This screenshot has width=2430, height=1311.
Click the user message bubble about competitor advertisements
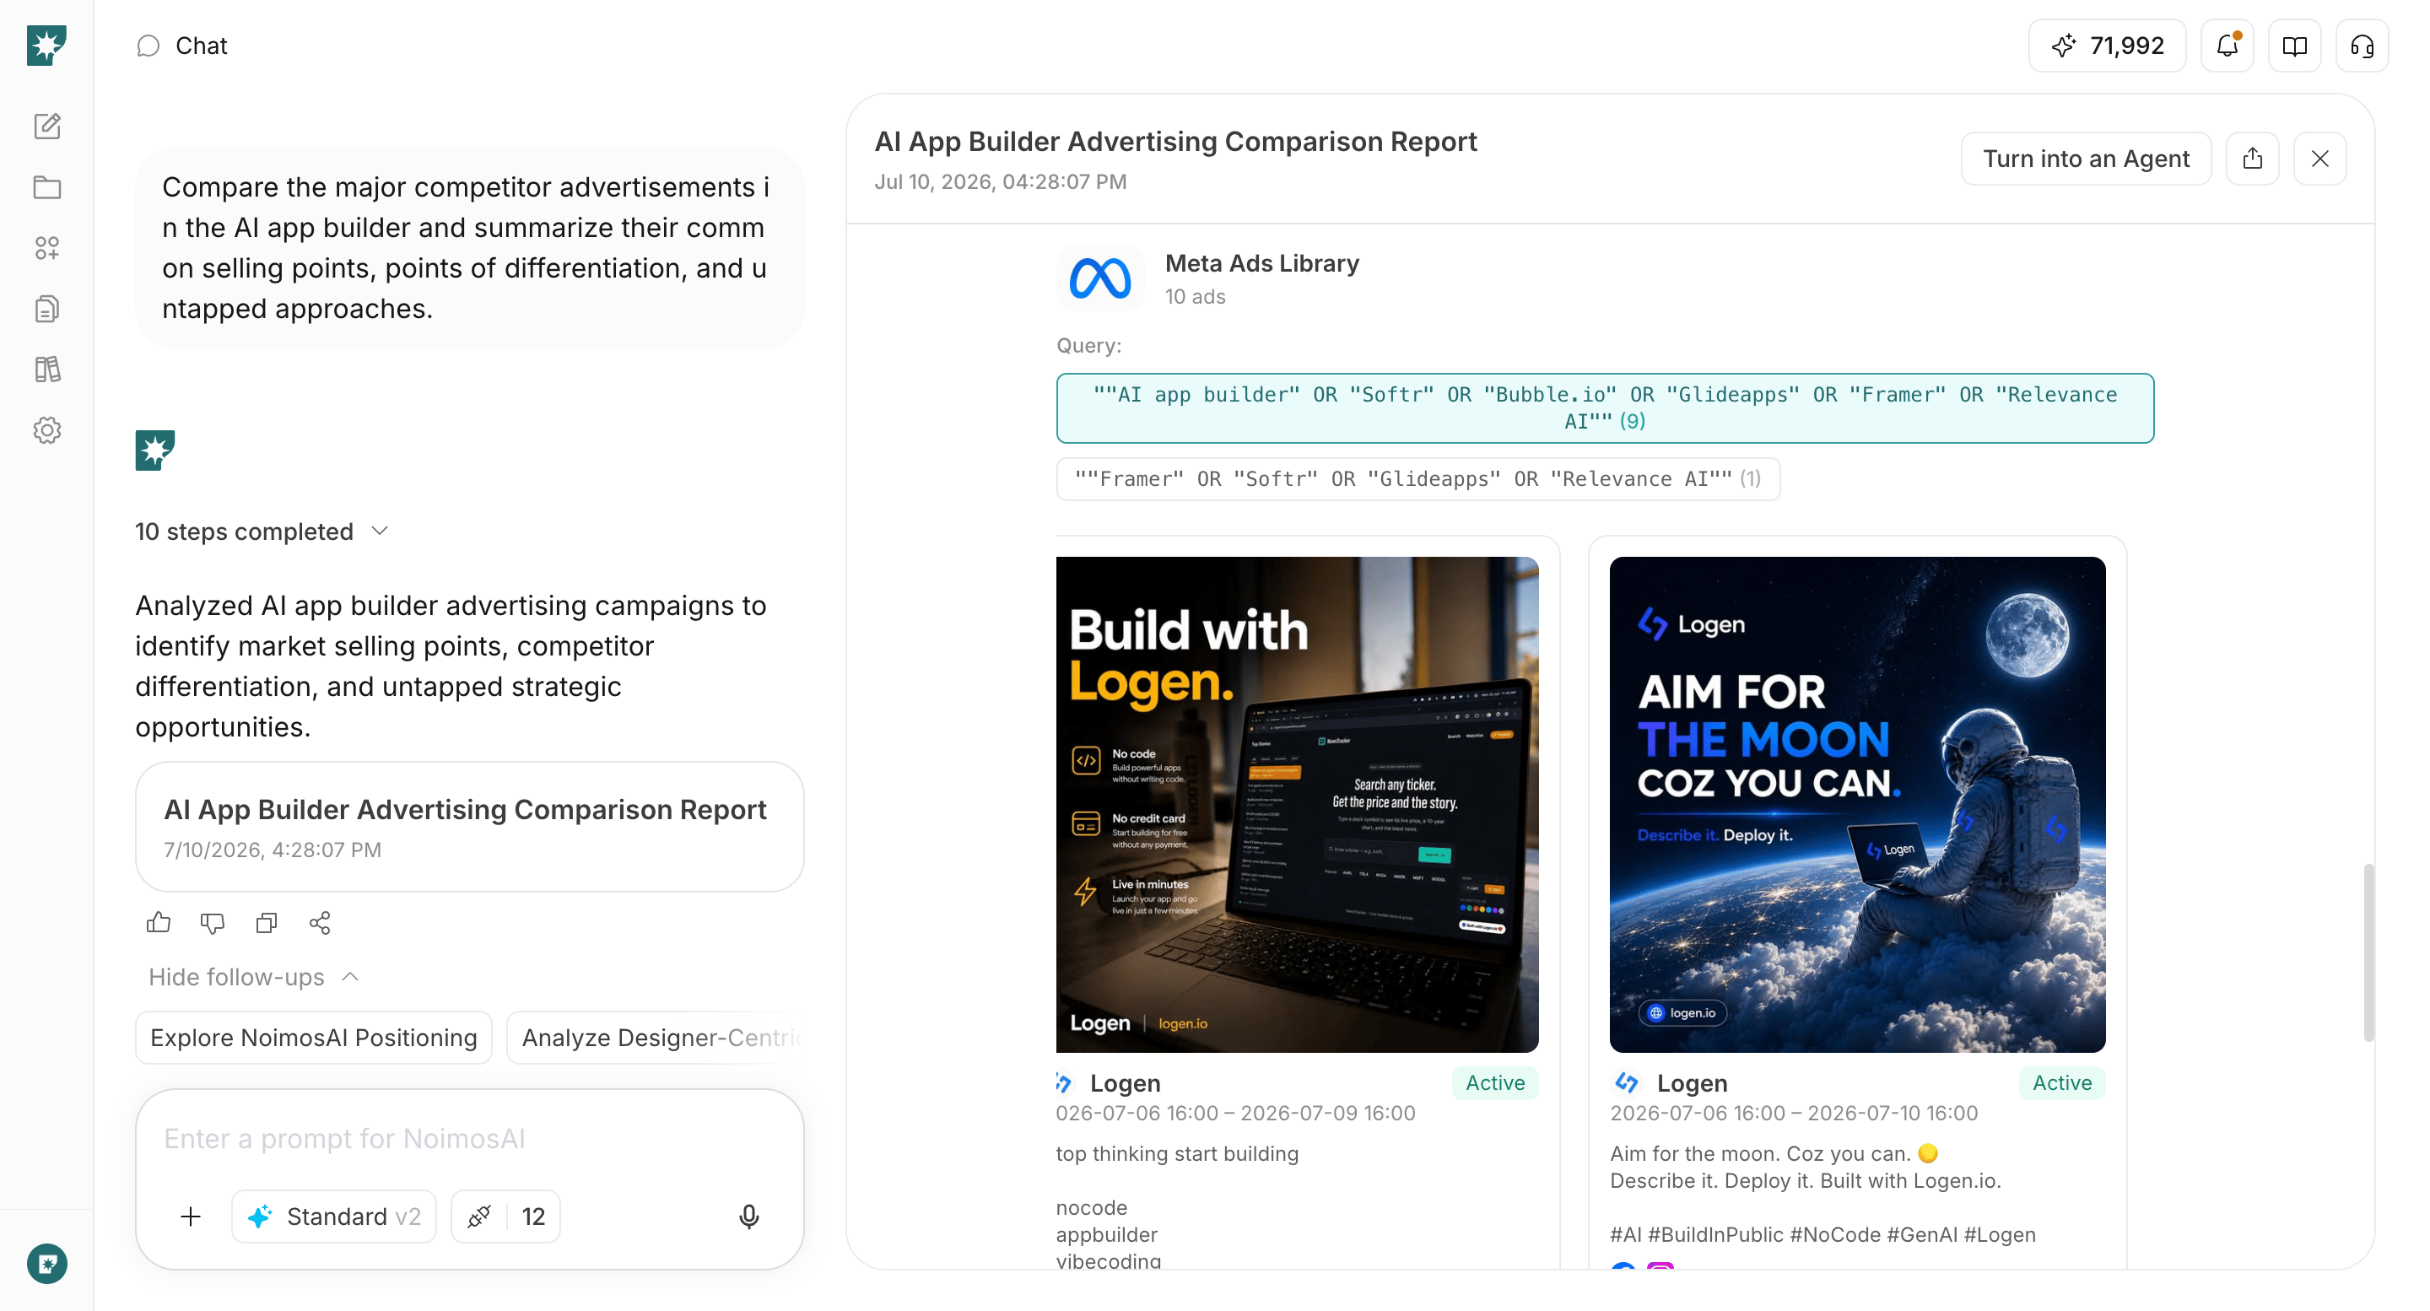[x=470, y=248]
